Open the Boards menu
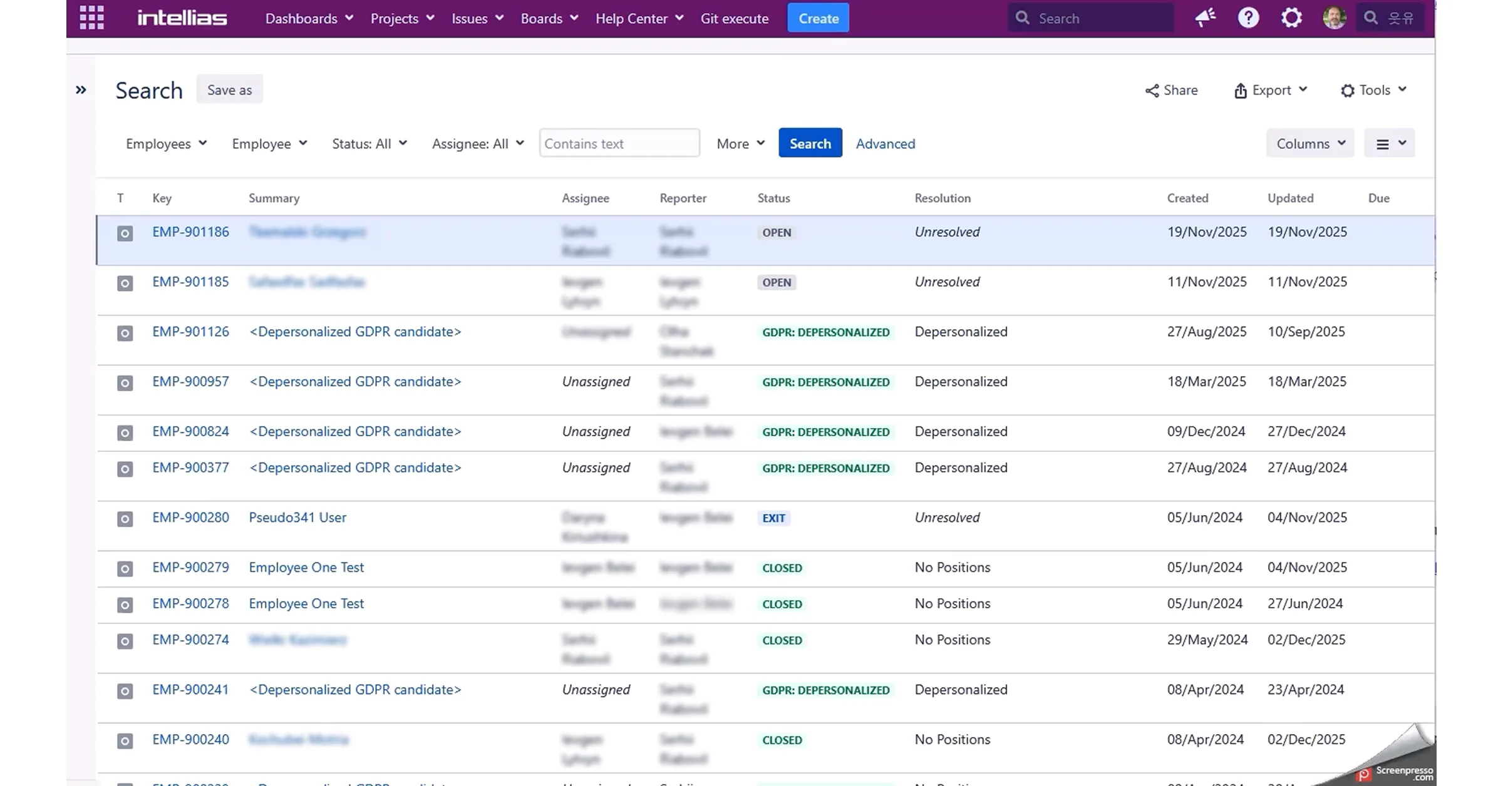This screenshot has width=1503, height=786. (549, 18)
